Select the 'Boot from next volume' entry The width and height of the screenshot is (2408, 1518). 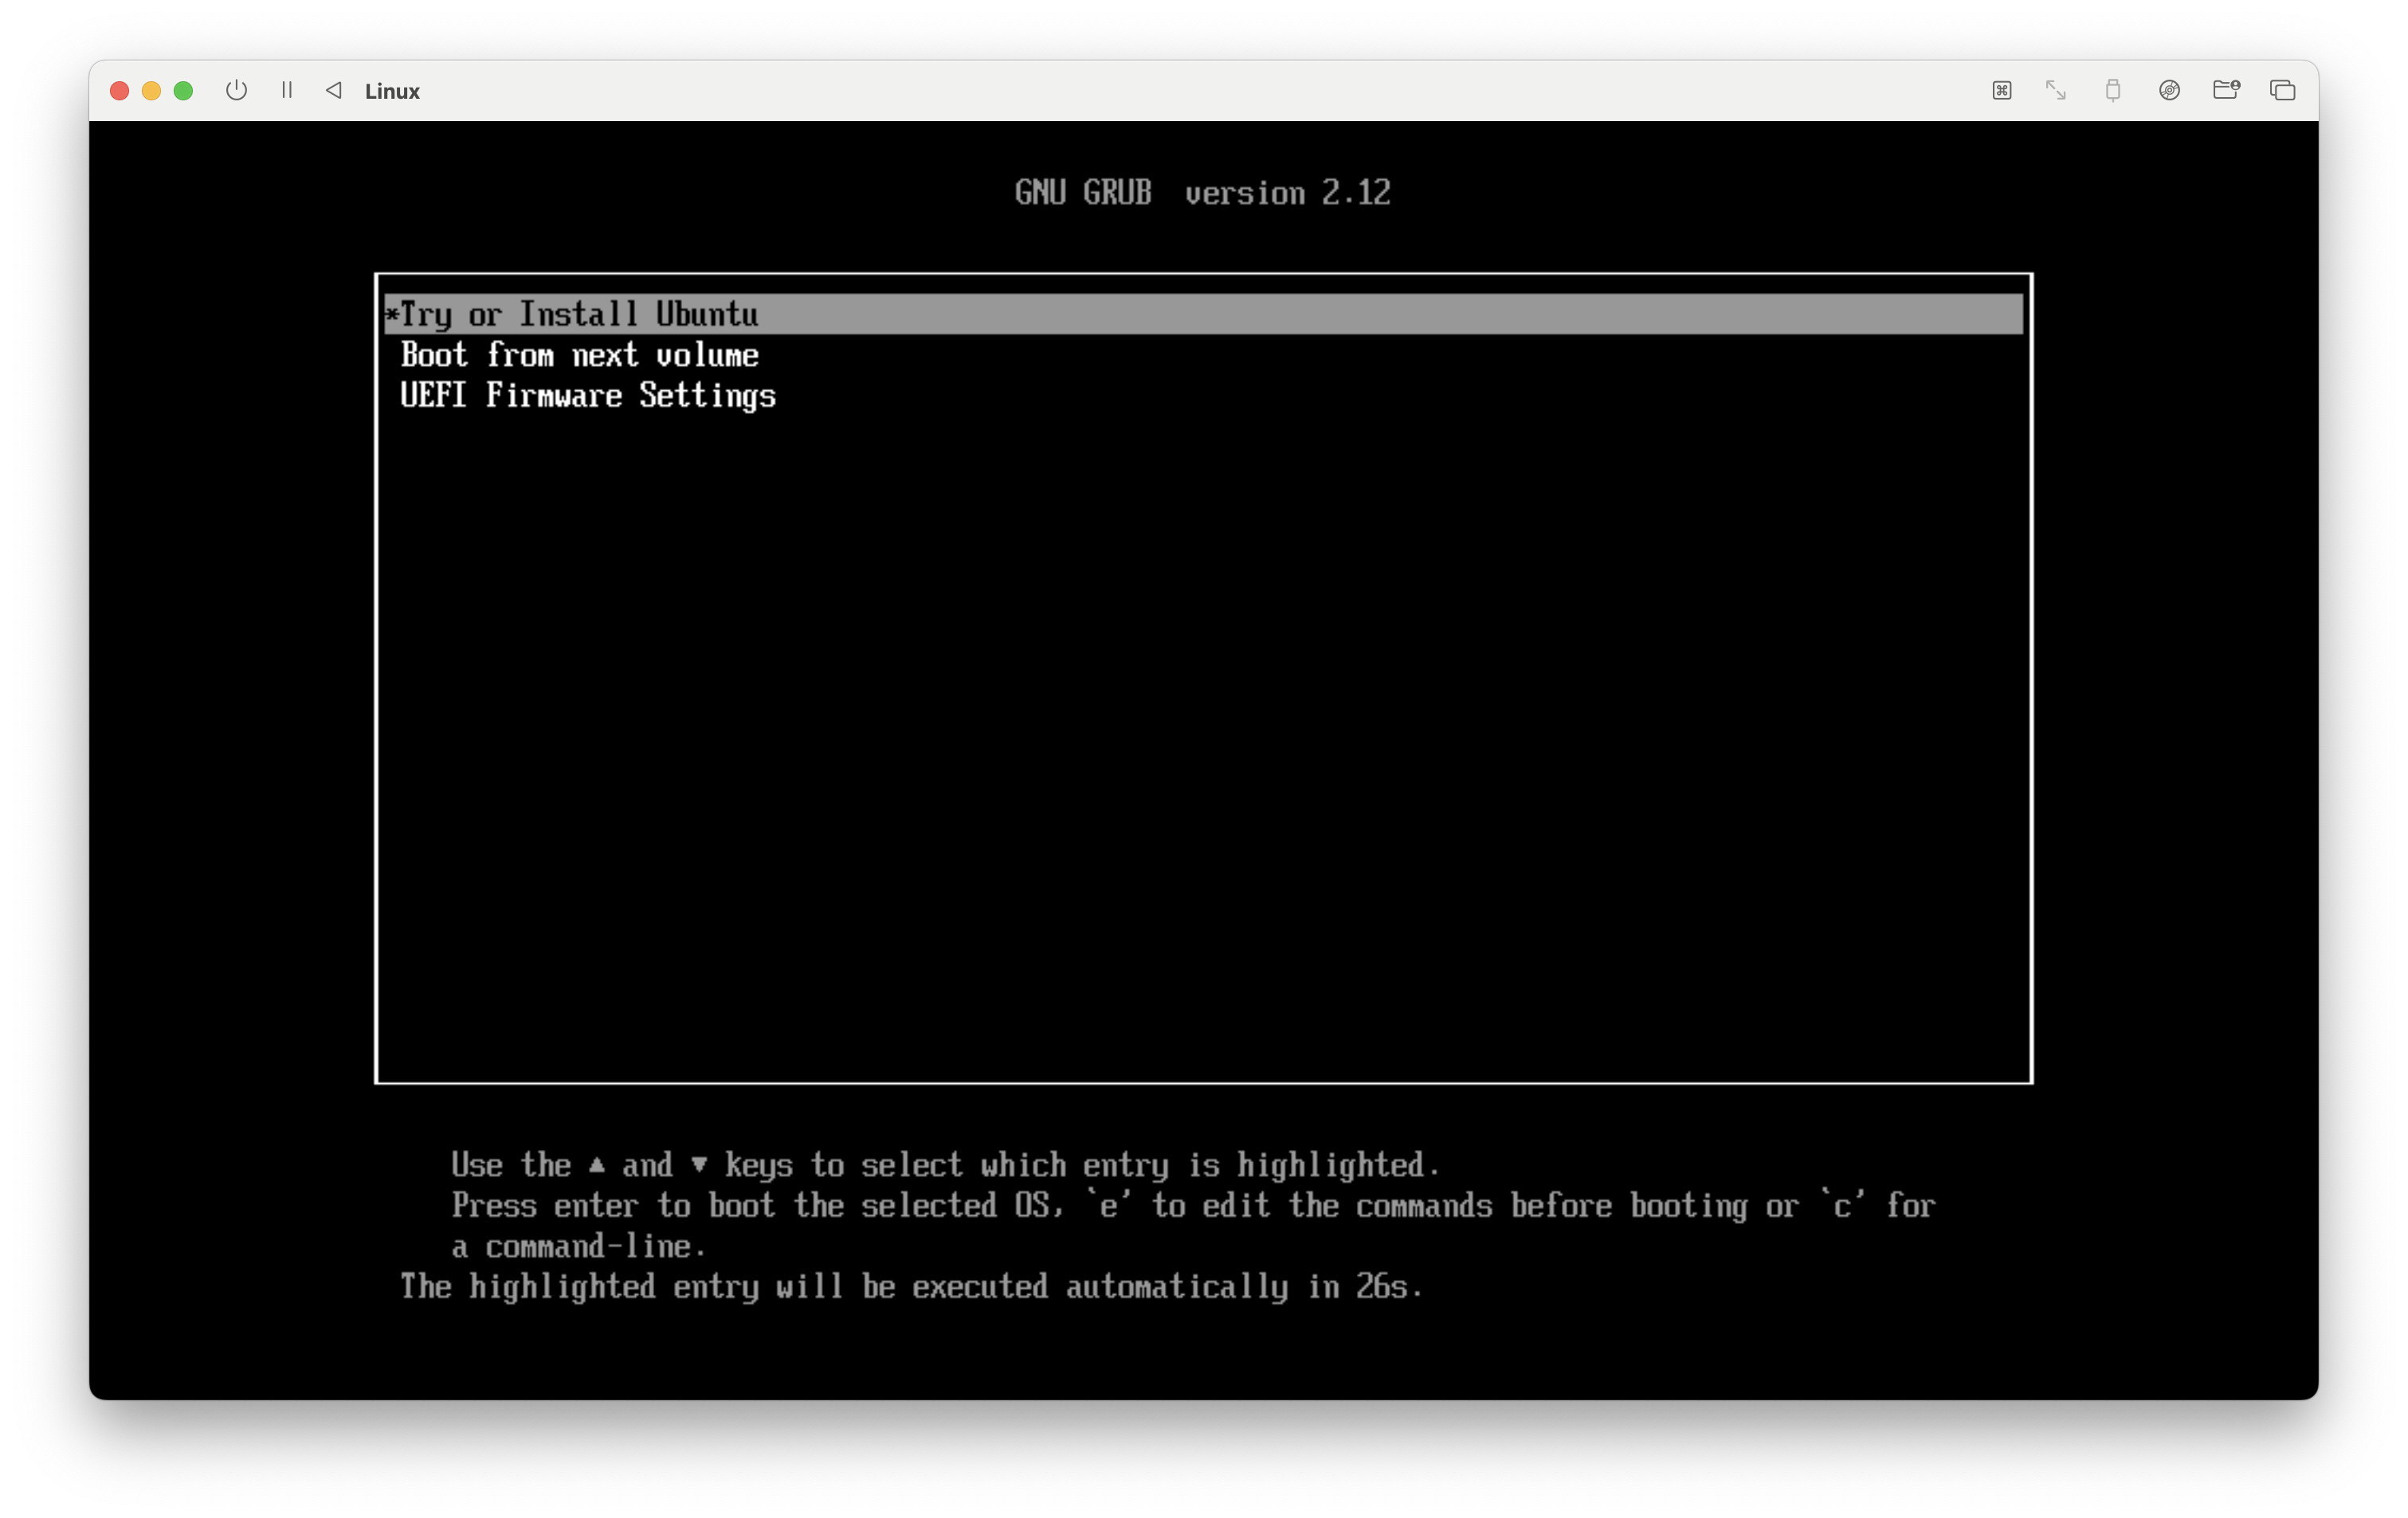[x=579, y=356]
